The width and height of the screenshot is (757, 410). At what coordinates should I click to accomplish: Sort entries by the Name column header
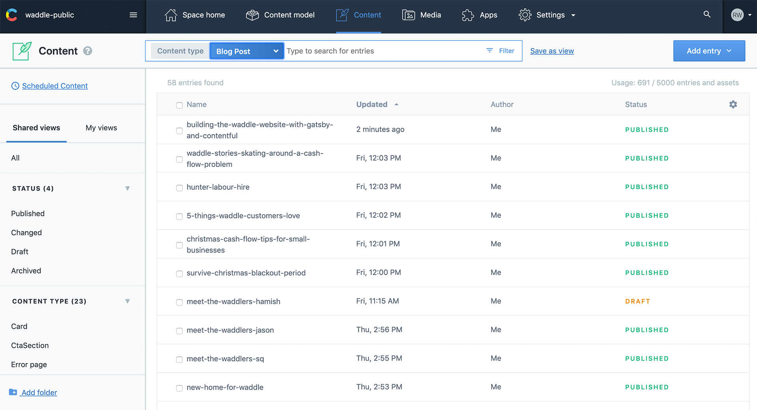197,105
